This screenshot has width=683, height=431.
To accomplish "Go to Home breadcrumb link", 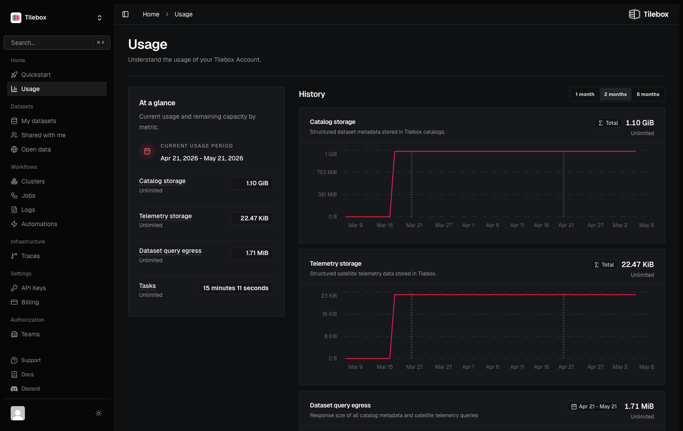I will [151, 14].
